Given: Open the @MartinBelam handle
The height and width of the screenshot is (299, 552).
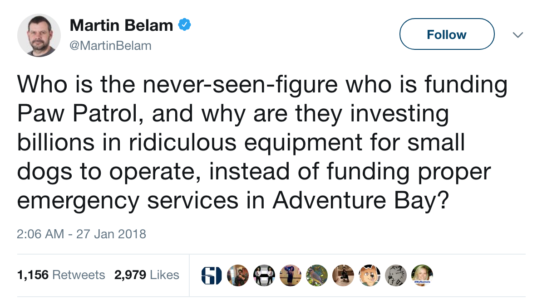Looking at the screenshot, I should coord(111,45).
